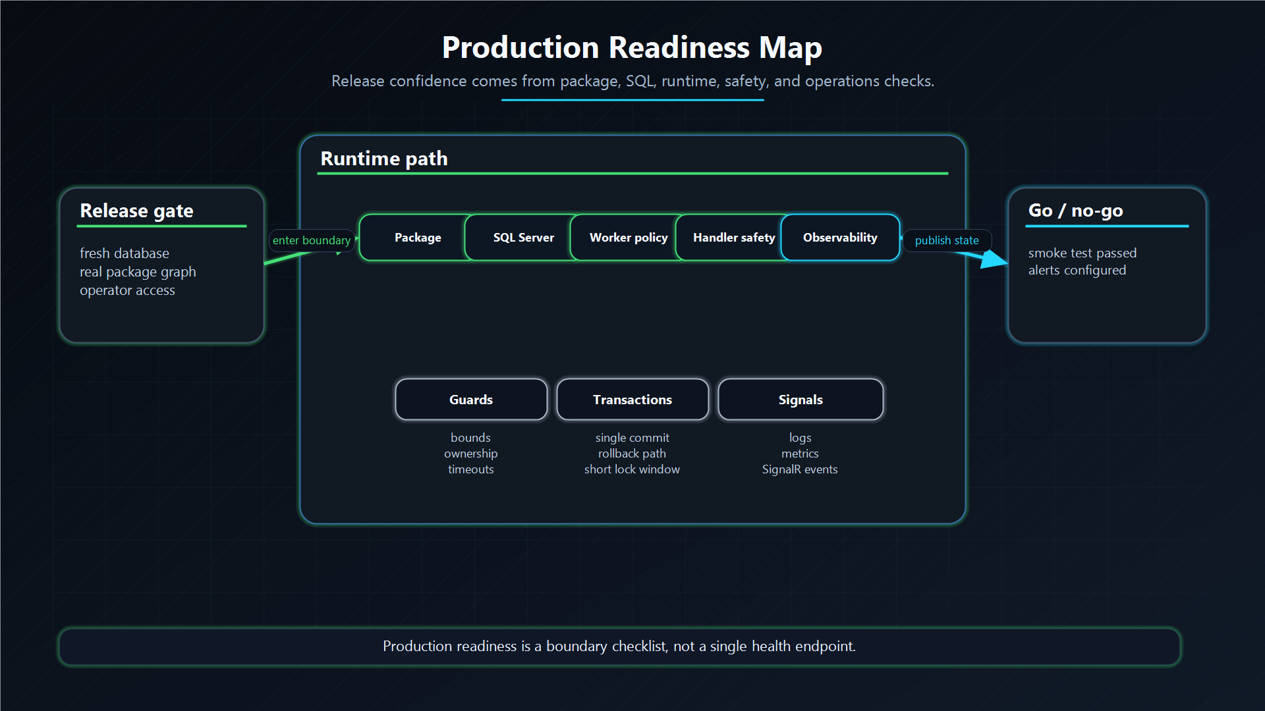Open the Transactions box

click(632, 400)
